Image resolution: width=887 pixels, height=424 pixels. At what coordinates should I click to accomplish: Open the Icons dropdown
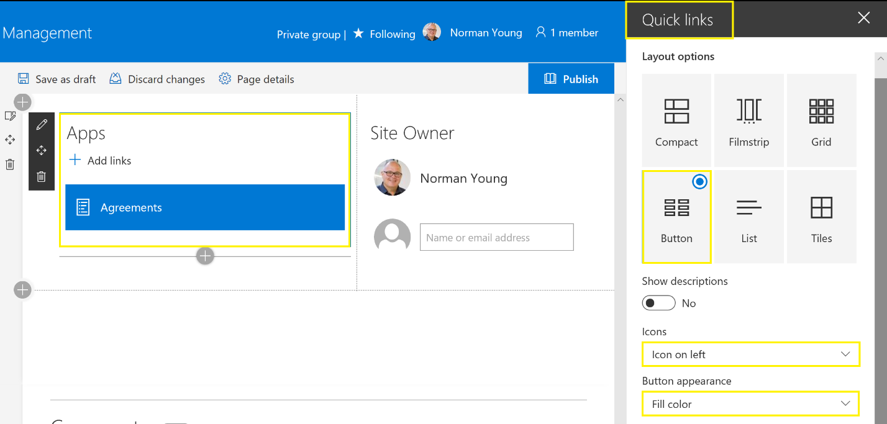pos(750,354)
